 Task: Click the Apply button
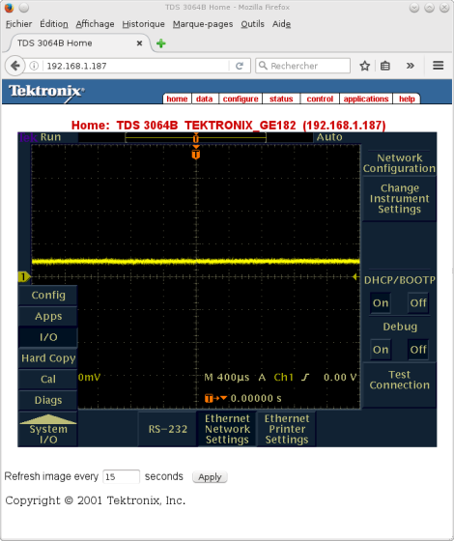210,477
